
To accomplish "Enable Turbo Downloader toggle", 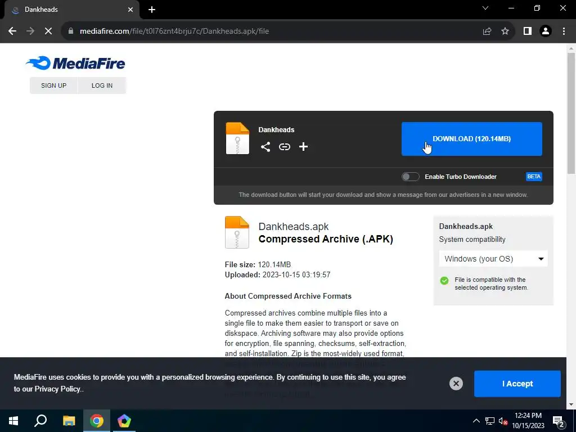I will point(410,177).
